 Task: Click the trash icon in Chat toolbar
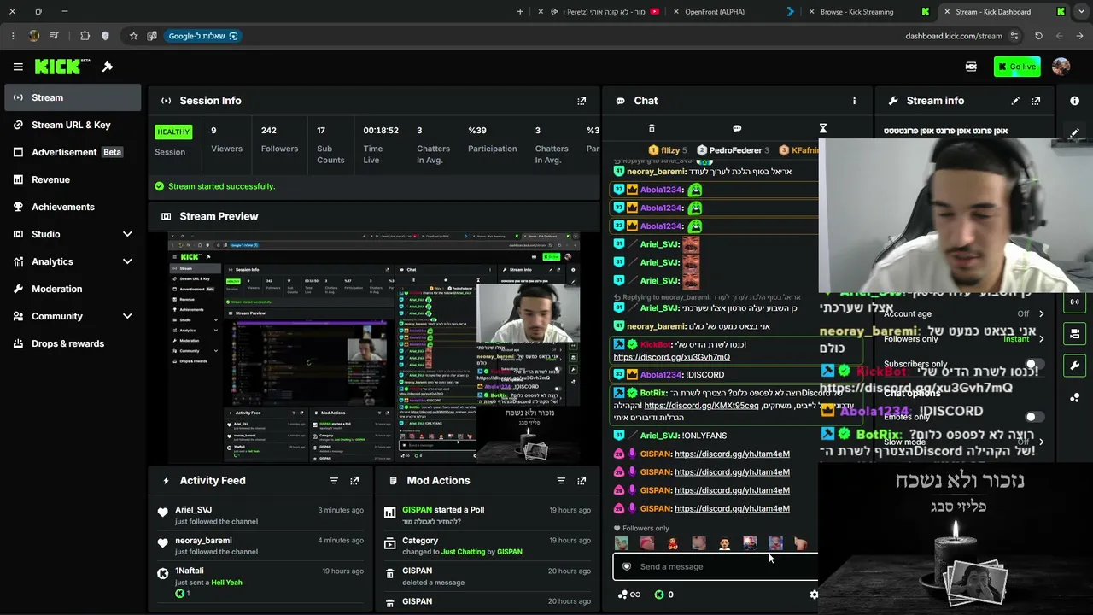(652, 128)
